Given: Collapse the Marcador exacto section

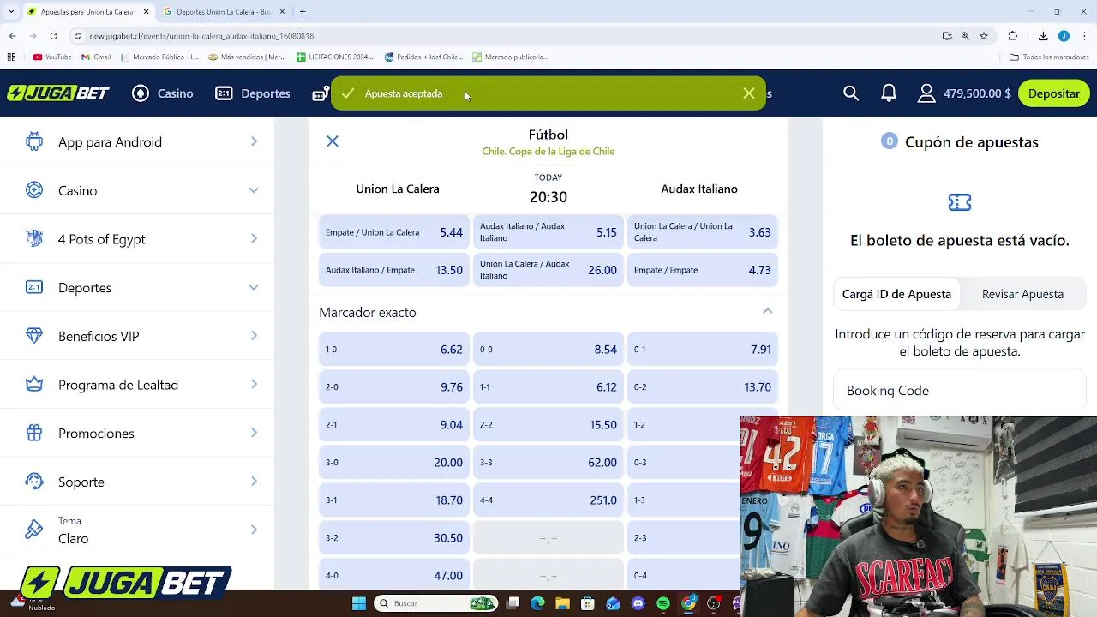Looking at the screenshot, I should 768,312.
